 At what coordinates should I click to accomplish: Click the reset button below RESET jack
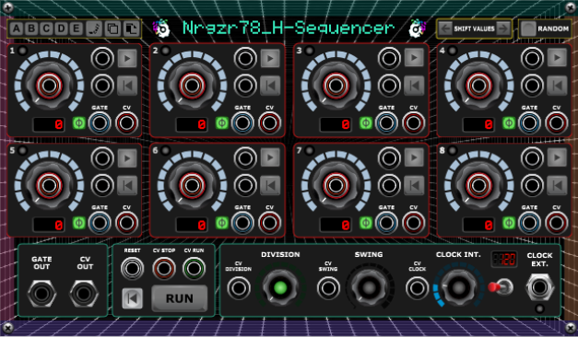[132, 298]
